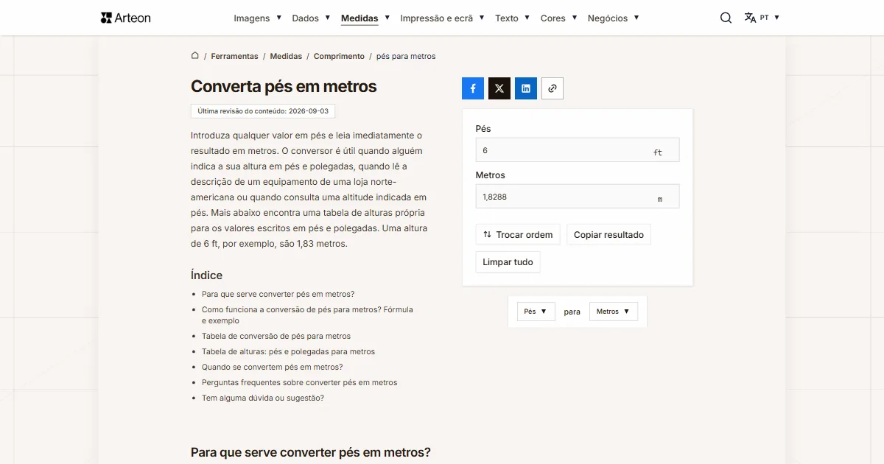Open the search magnifier icon
The width and height of the screenshot is (884, 464).
tap(726, 18)
